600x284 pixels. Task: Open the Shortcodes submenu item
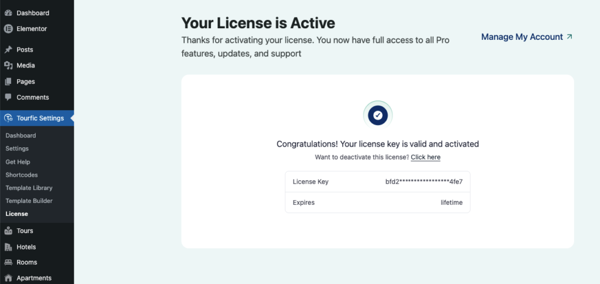coord(22,175)
